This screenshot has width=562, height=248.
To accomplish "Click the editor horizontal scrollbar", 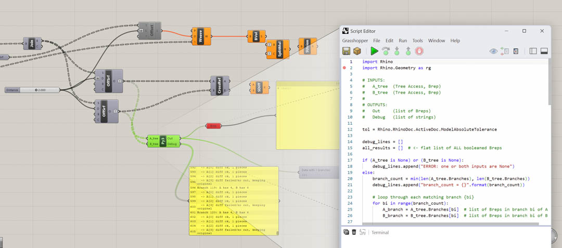I will (450, 225).
